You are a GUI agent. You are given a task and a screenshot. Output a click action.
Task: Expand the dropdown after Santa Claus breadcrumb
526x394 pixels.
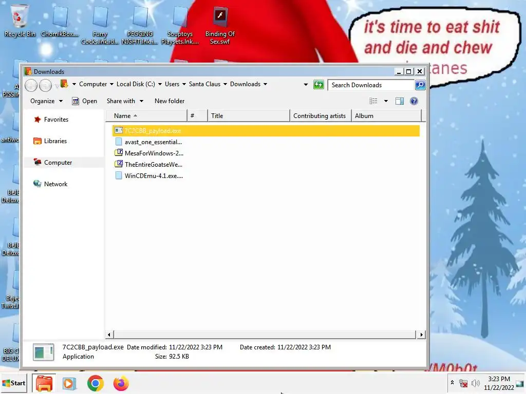coord(225,85)
